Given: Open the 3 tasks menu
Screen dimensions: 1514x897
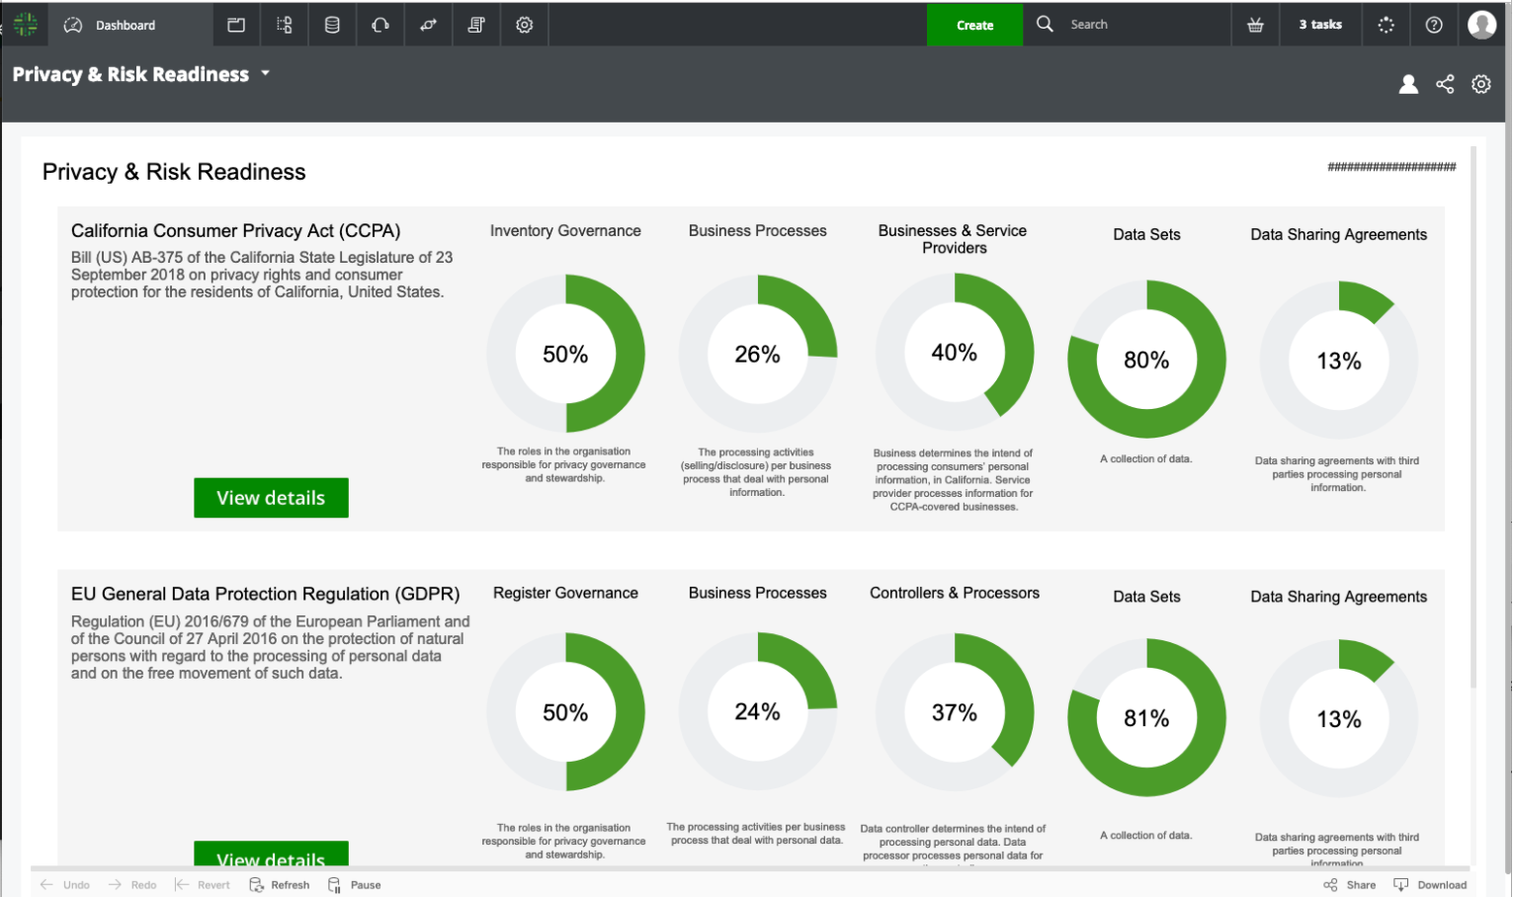Looking at the screenshot, I should pyautogui.click(x=1319, y=25).
